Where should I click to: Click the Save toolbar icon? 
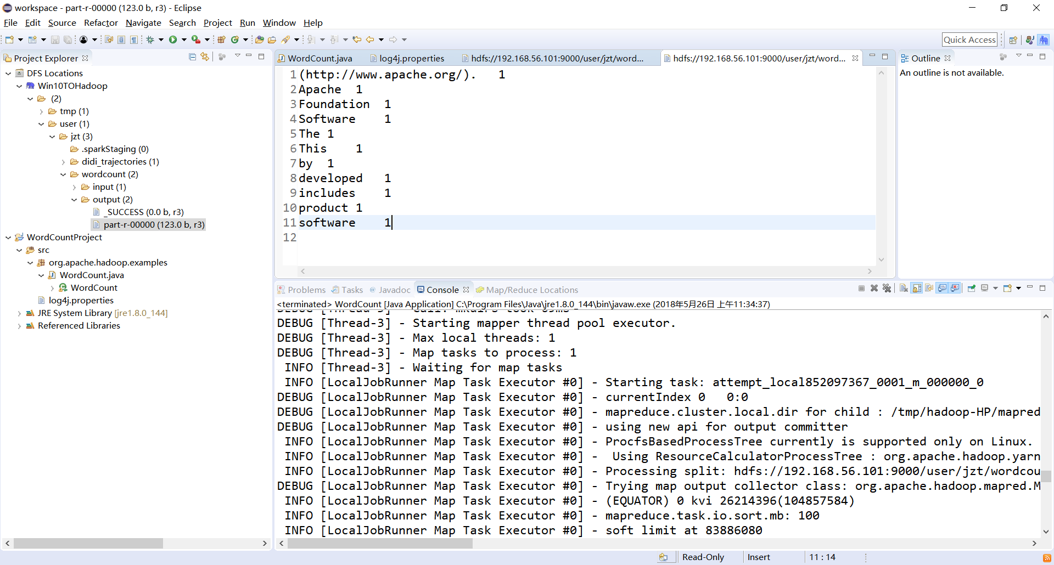tap(55, 39)
